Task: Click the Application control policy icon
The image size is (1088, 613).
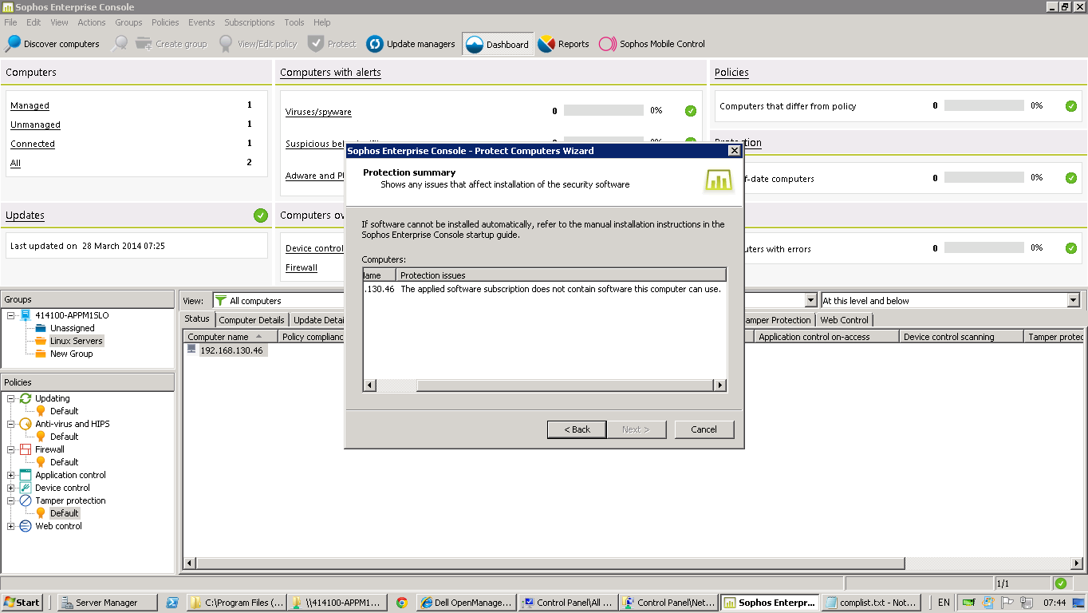Action: click(x=26, y=475)
